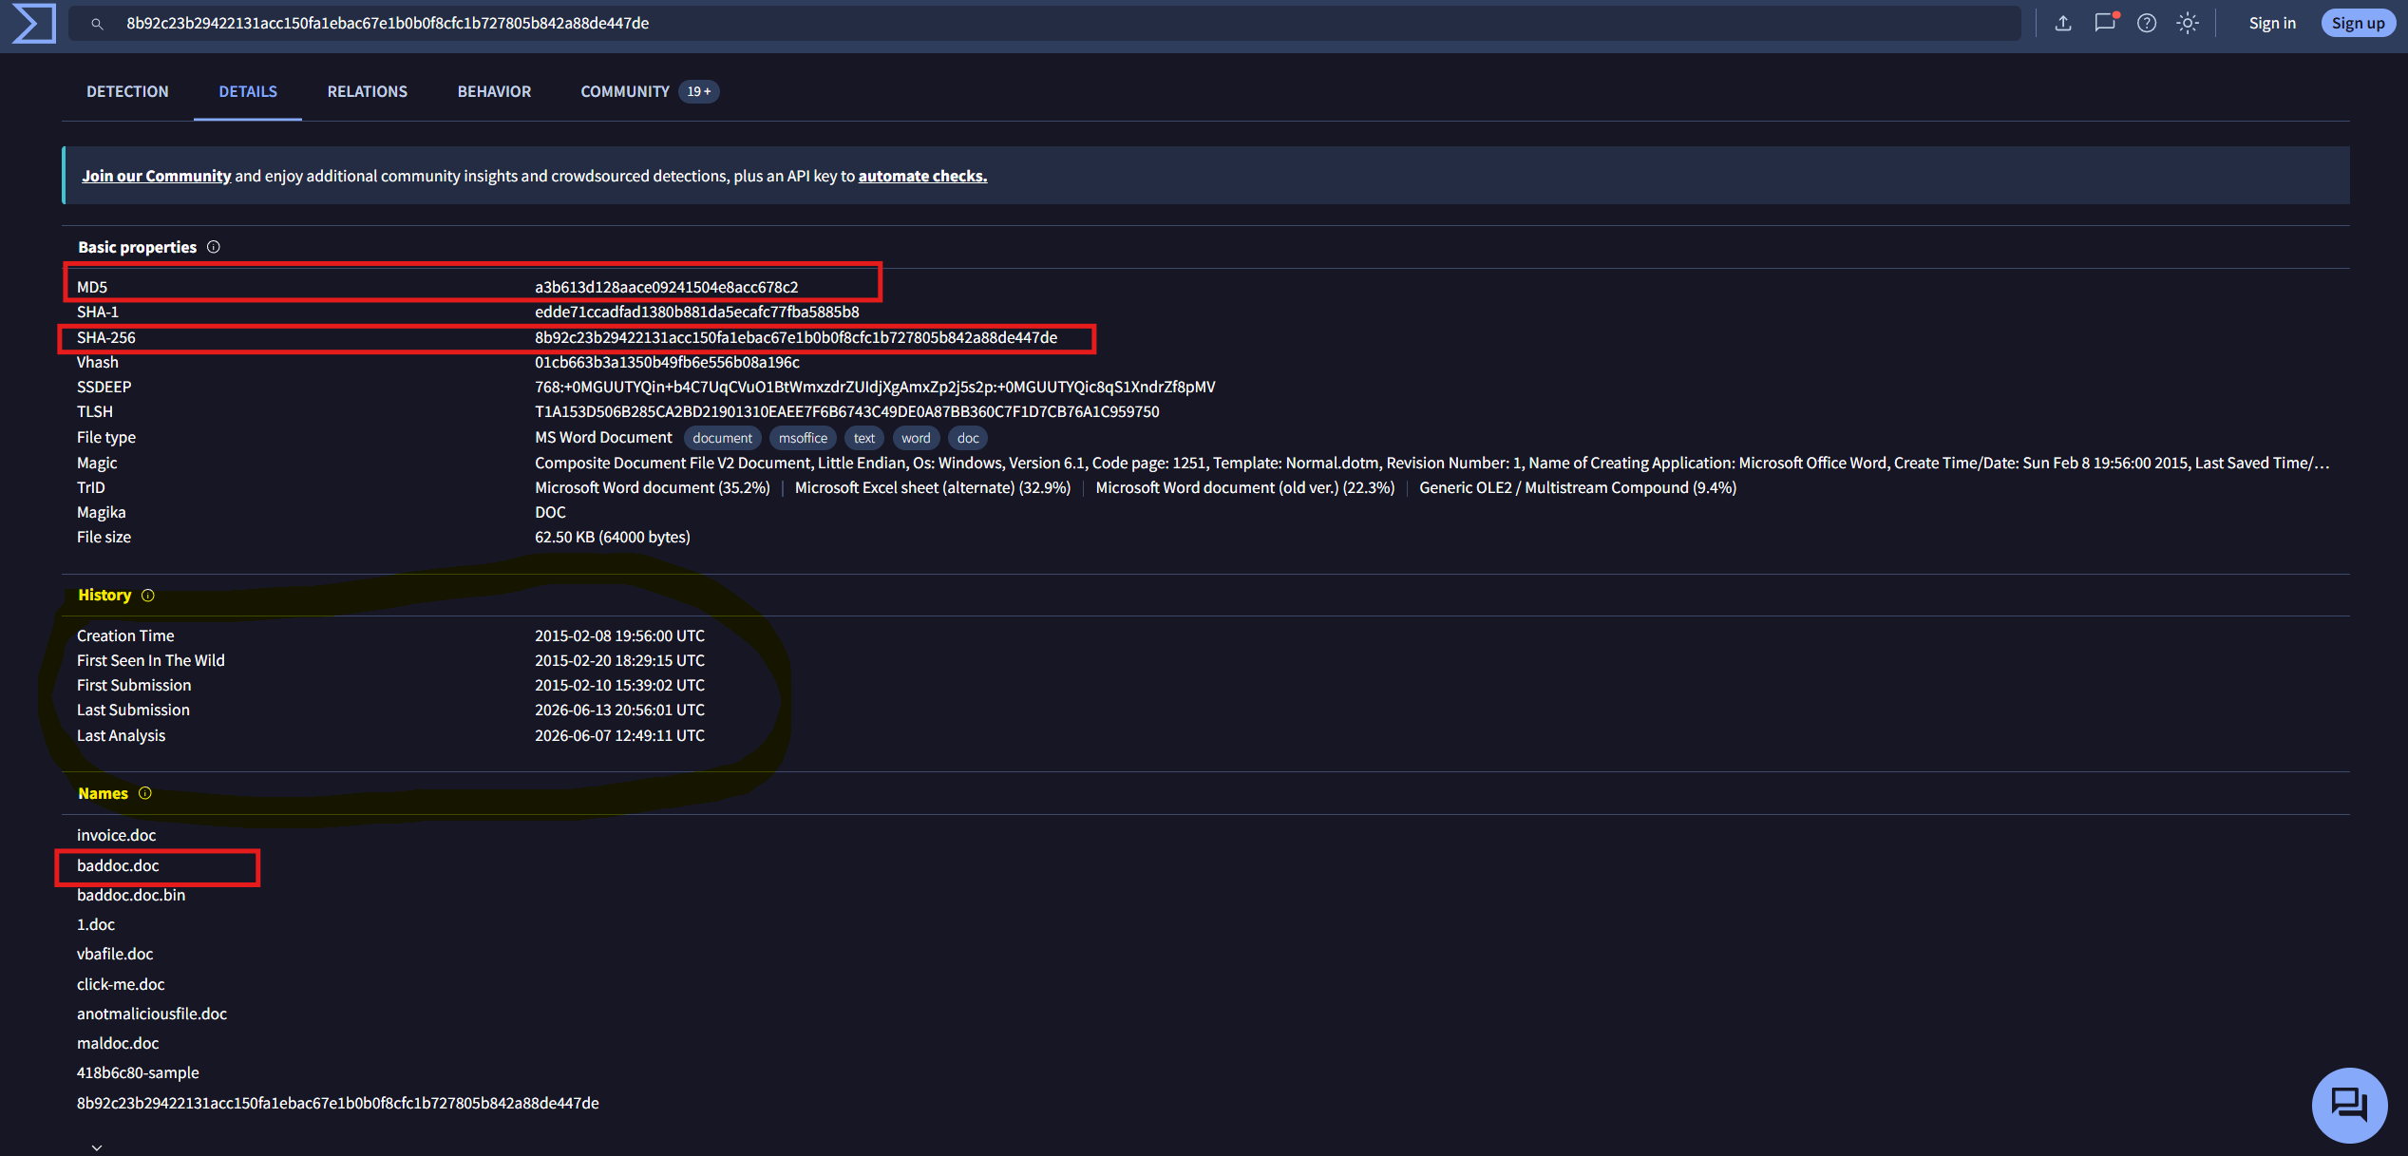Click the text file type tag
The image size is (2408, 1156).
(864, 438)
